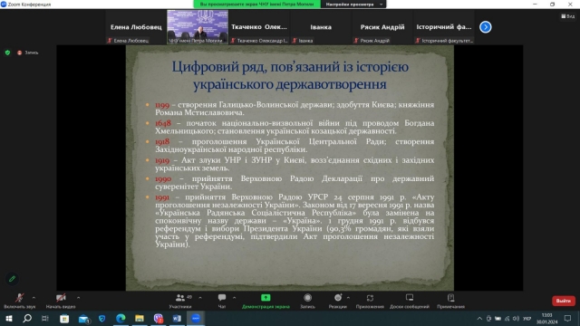
Task: Click the 1990 year bullet text
Action: tap(163, 178)
